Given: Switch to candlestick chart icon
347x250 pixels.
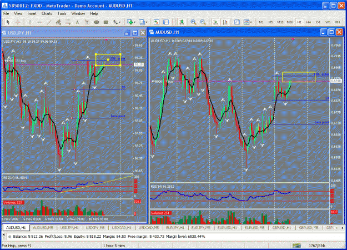Looking at the screenshot, I should pyautogui.click(x=182, y=22).
